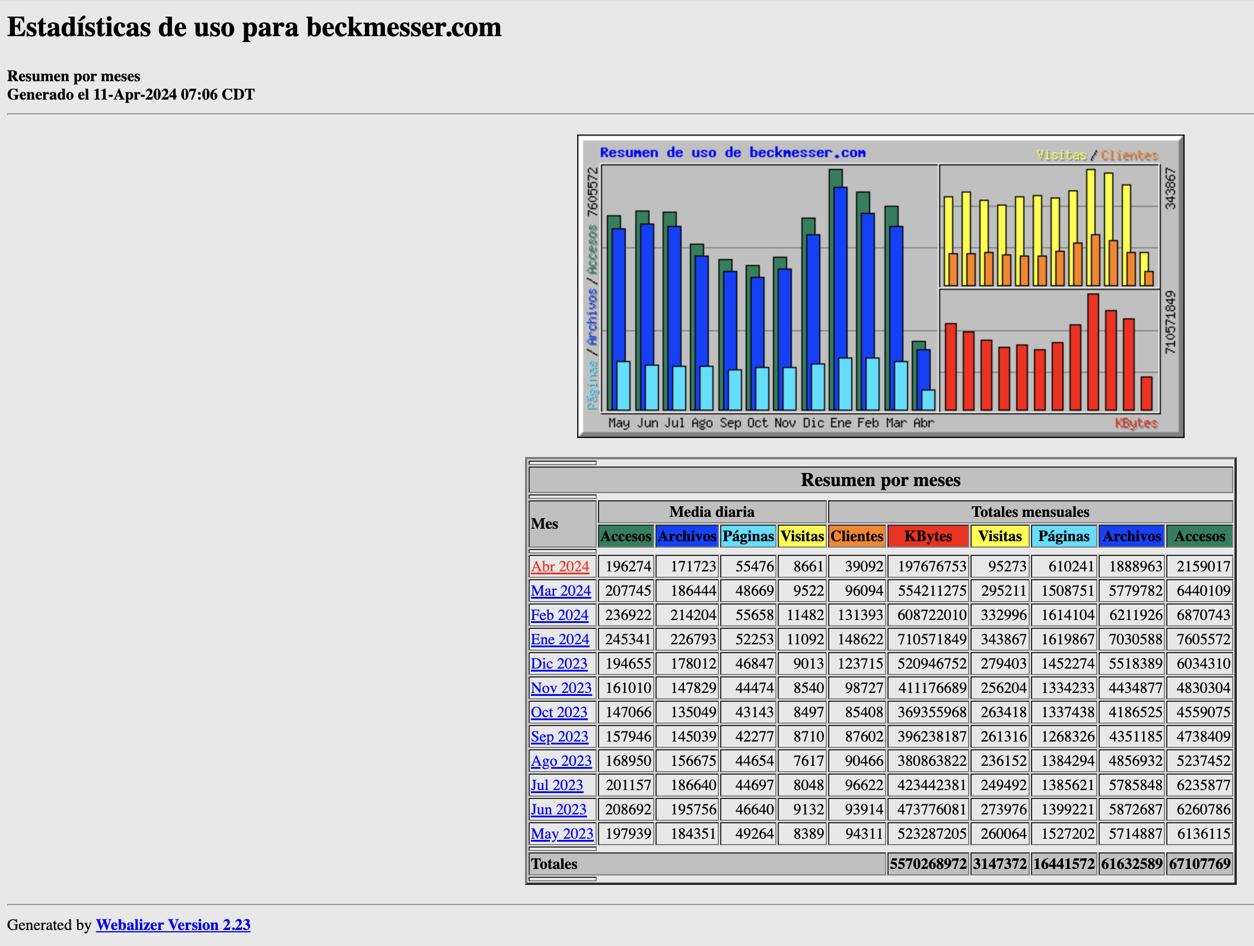Open the Oct 2023 monthly statistics

(x=559, y=712)
